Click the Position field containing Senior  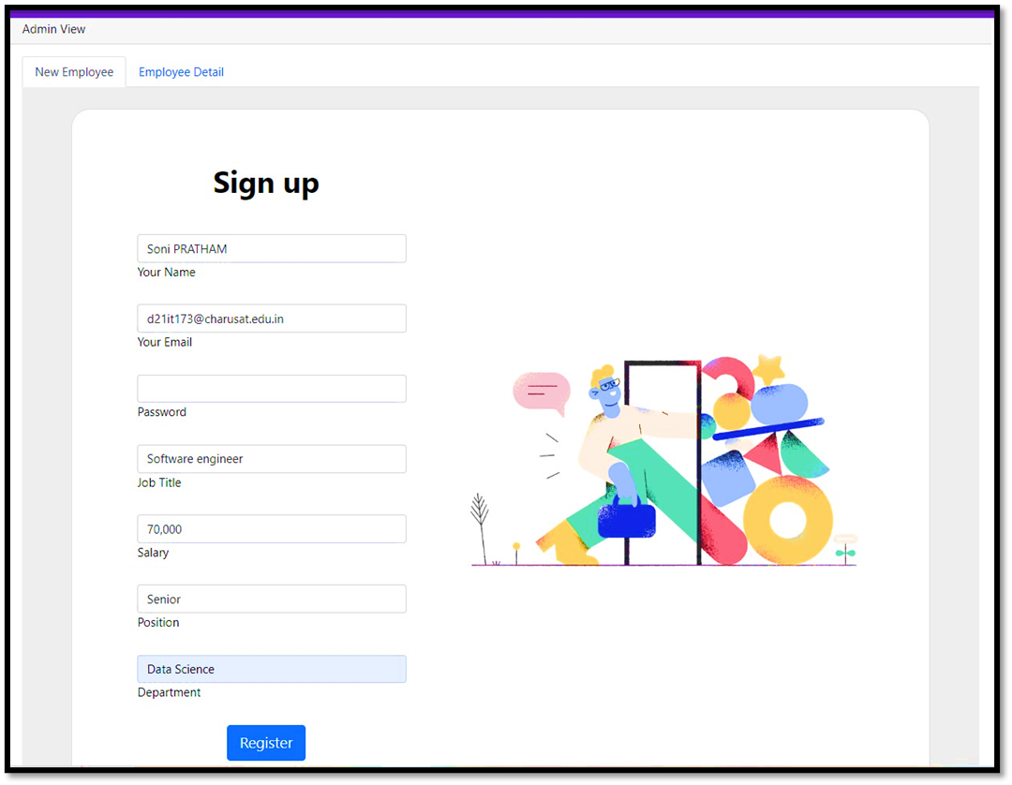coord(272,599)
